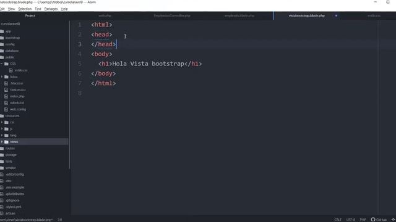Select the Project panel header

point(30,15)
